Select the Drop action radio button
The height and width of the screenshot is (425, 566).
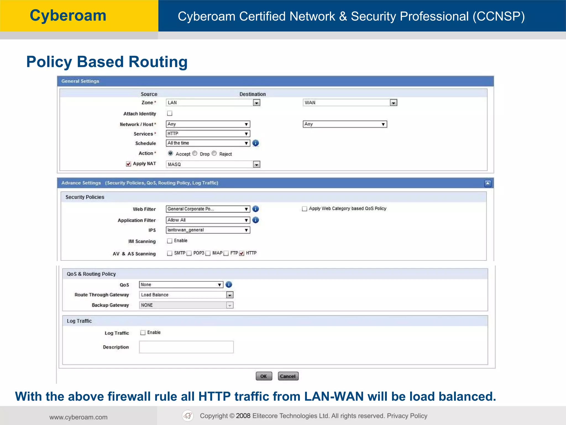[195, 153]
